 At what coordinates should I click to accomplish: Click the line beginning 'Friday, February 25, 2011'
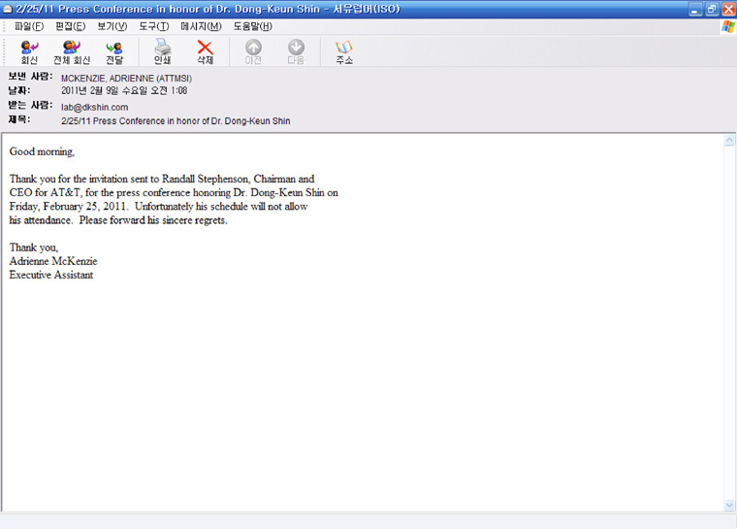158,206
